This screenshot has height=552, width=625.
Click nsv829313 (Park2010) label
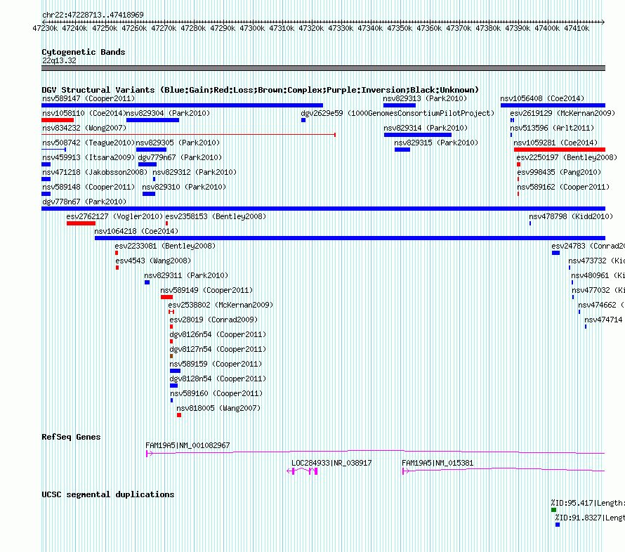click(x=425, y=98)
